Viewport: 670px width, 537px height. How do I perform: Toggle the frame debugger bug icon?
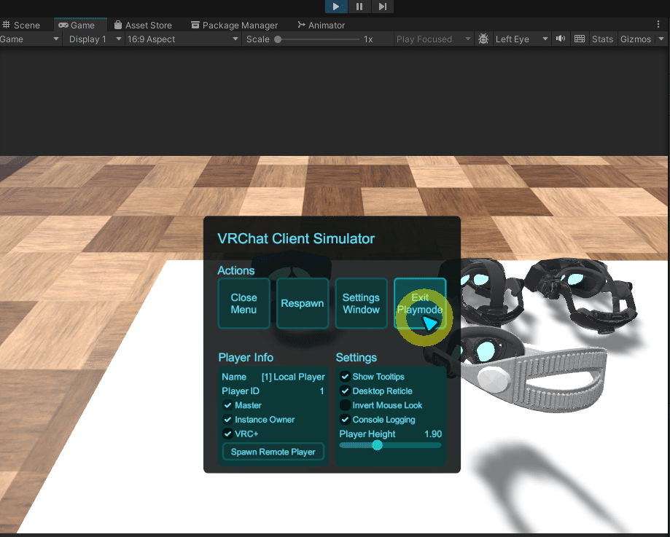tap(483, 39)
